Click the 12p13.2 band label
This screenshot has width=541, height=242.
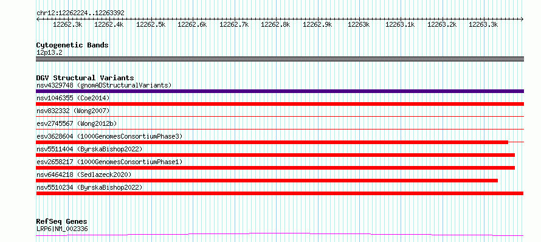pos(50,53)
